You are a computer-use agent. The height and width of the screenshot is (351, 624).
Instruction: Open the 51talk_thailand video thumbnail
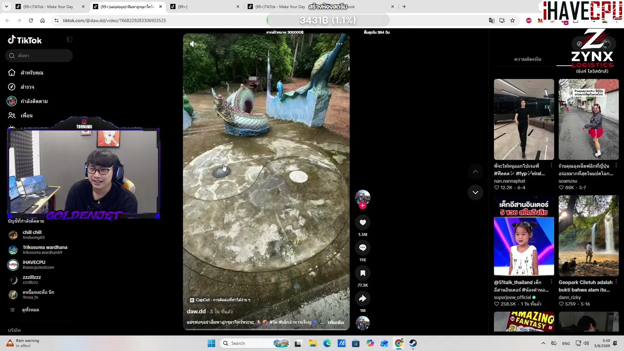click(x=524, y=235)
